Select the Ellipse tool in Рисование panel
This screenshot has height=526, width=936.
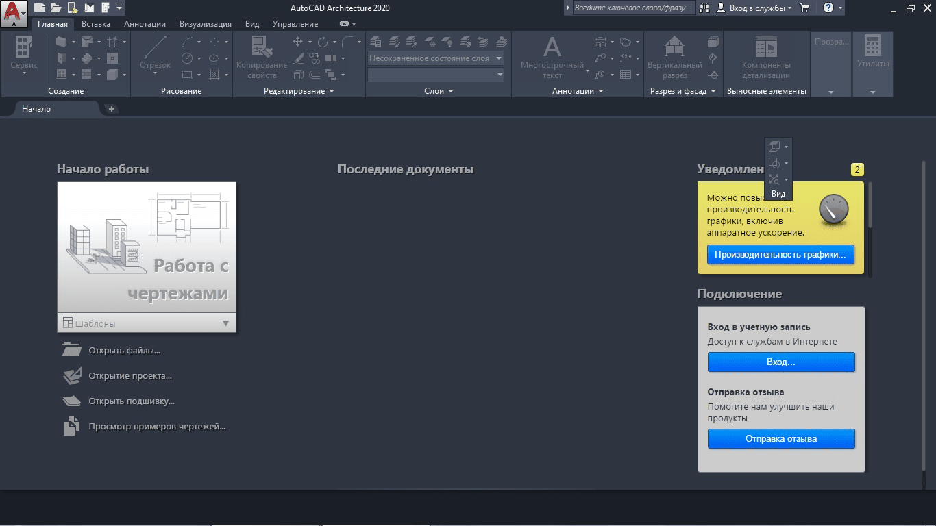[x=214, y=58]
